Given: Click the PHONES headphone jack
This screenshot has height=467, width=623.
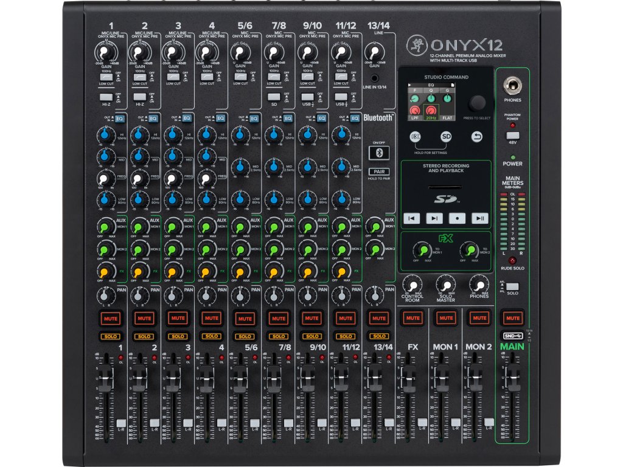Looking at the screenshot, I should (x=512, y=85).
